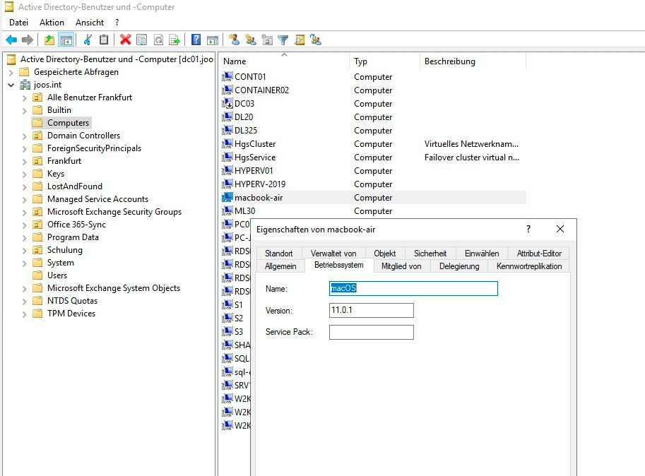This screenshot has width=645, height=476.
Task: Click the Cut scissors icon
Action: point(87,40)
